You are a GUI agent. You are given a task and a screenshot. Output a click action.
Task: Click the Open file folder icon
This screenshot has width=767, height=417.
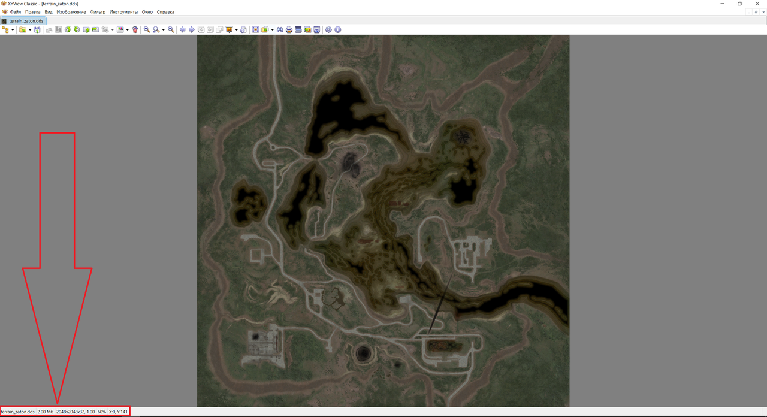(x=23, y=29)
